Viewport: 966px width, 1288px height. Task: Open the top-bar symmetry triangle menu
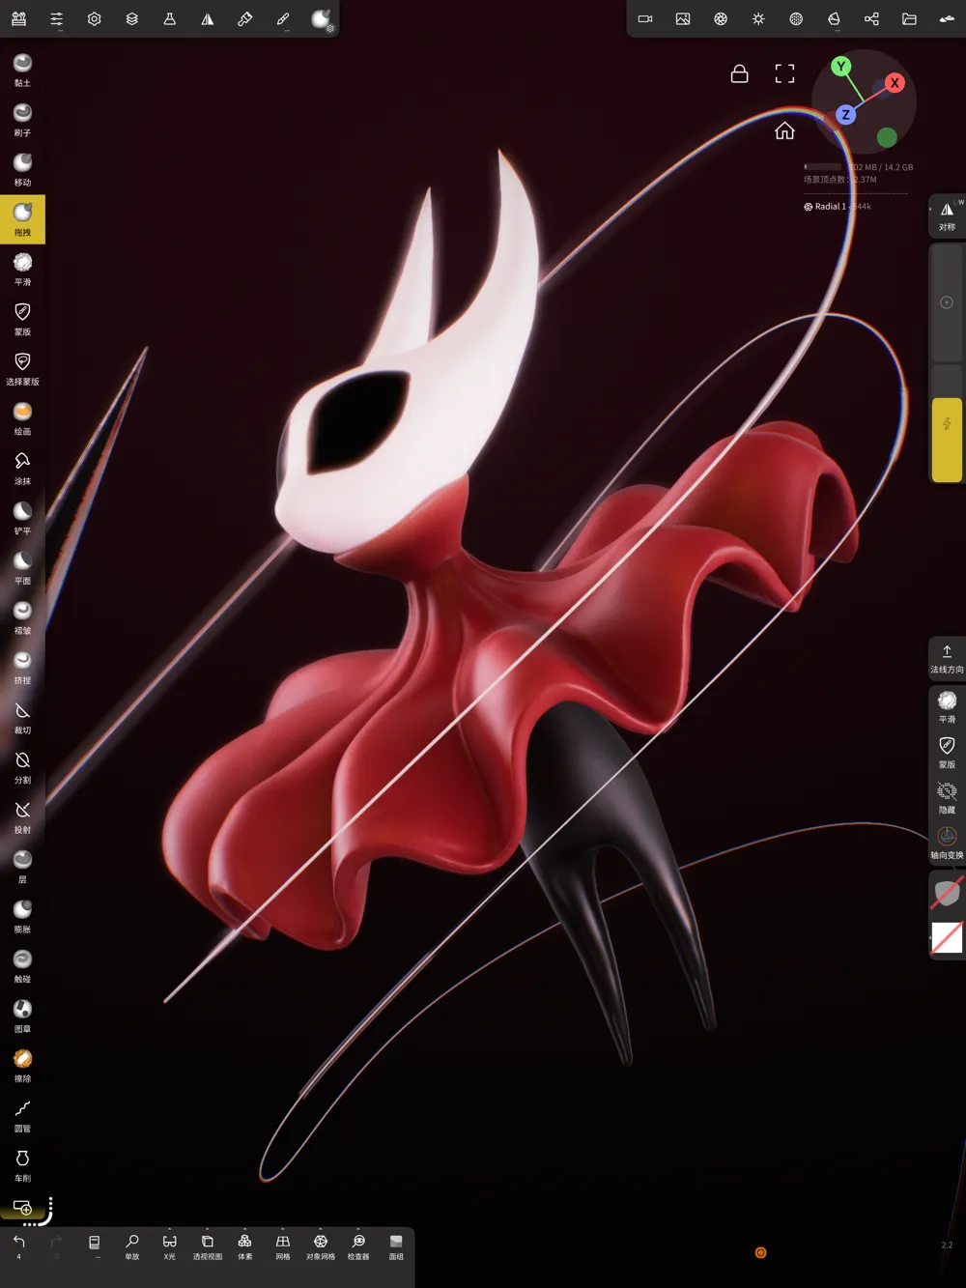click(208, 18)
